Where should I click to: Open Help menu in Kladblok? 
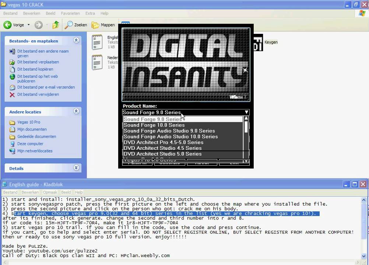click(78, 192)
